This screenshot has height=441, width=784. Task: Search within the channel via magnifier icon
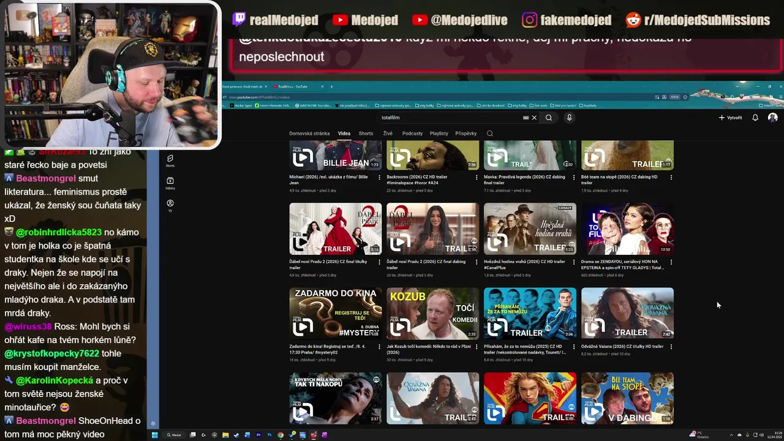[489, 134]
